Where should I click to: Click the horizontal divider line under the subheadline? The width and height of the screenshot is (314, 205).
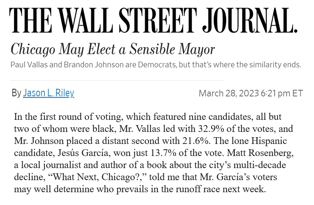pyautogui.click(x=117, y=80)
